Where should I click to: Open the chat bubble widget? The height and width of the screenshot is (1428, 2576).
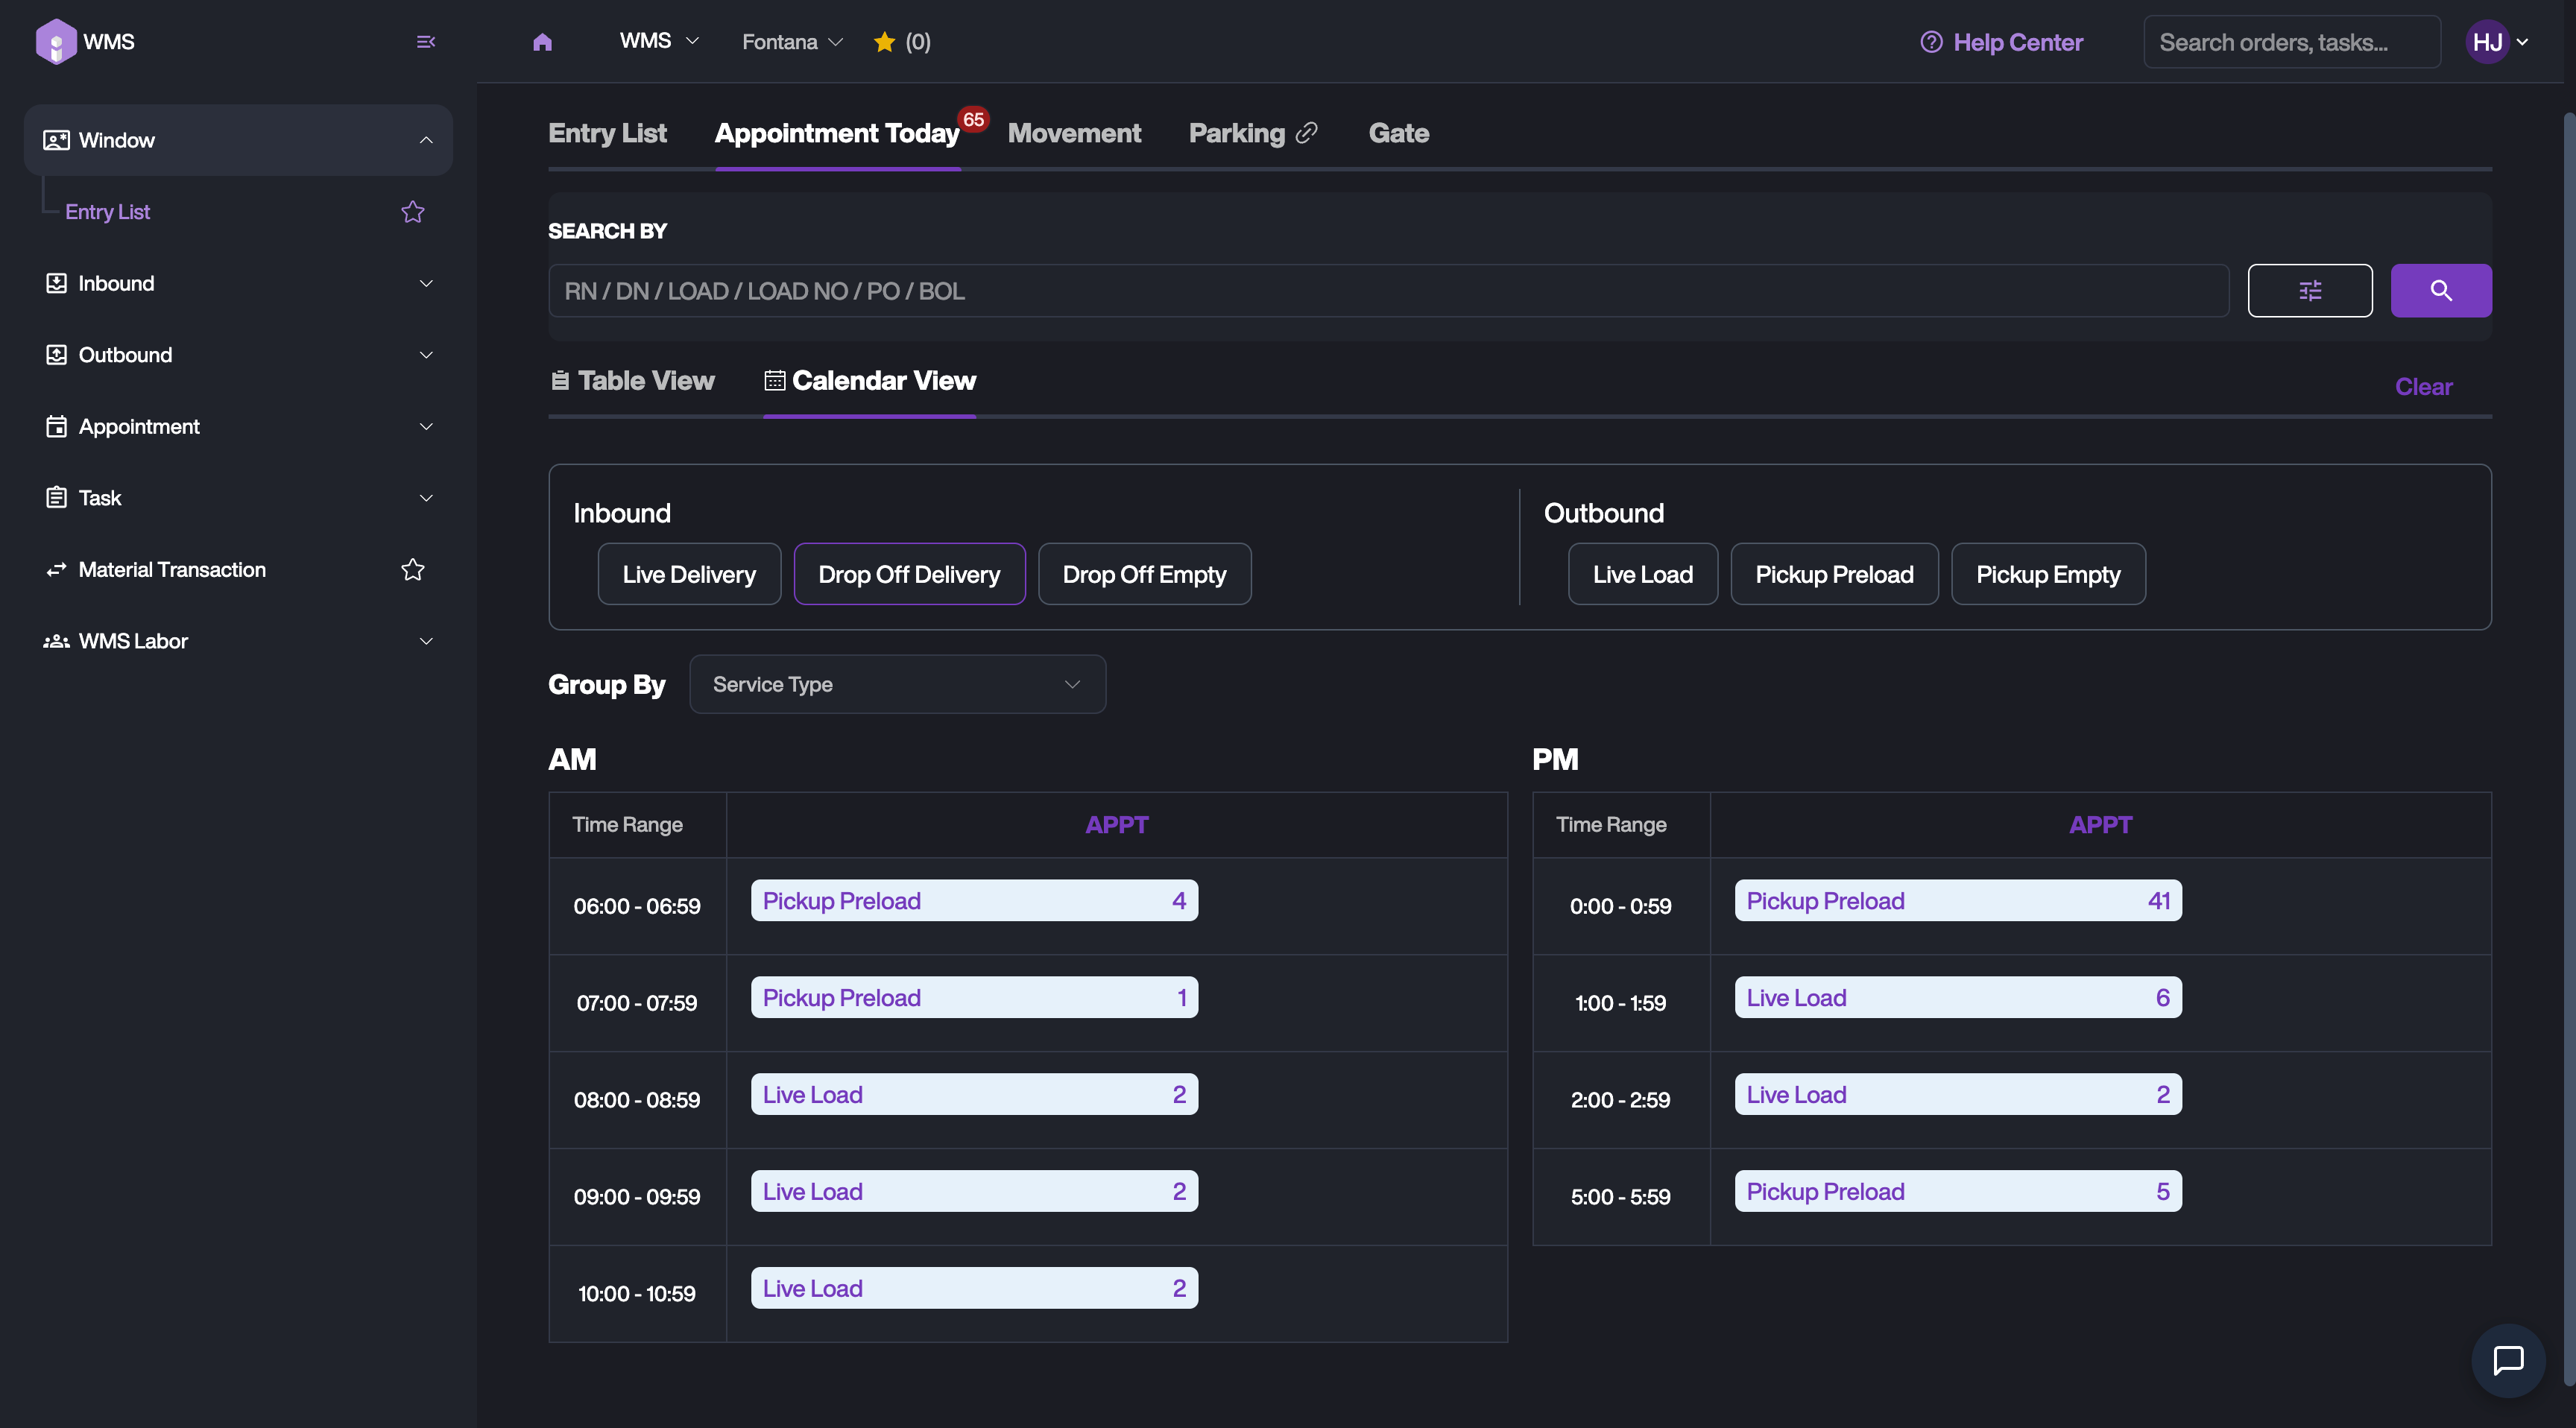click(x=2507, y=1360)
